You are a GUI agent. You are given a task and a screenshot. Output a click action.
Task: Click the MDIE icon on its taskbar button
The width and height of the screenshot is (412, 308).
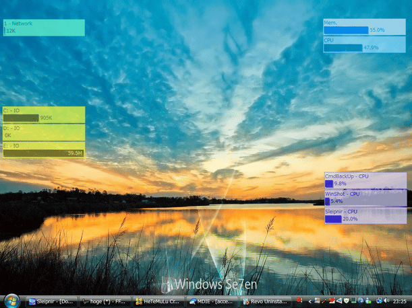pyautogui.click(x=193, y=301)
